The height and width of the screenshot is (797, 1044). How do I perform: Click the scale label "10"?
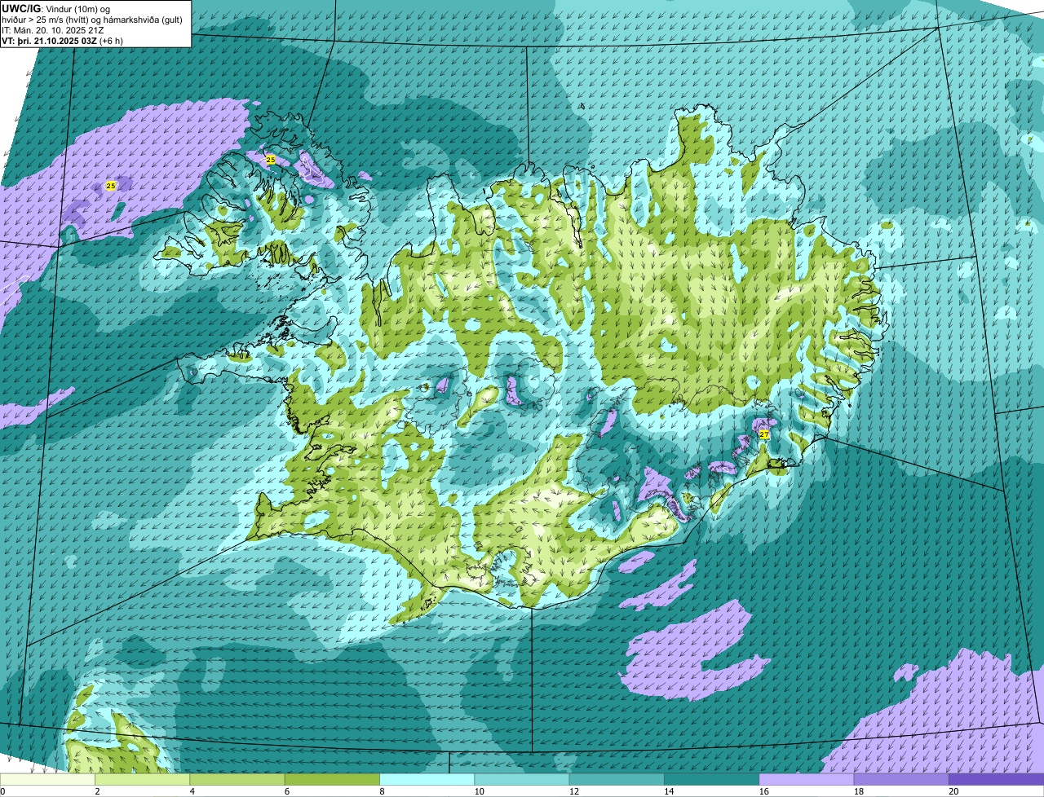(x=479, y=791)
